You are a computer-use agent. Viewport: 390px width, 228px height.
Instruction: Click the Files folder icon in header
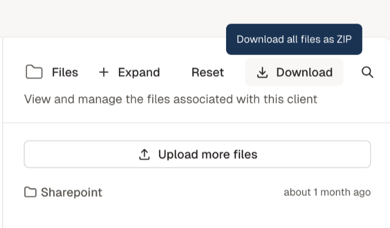pos(34,72)
